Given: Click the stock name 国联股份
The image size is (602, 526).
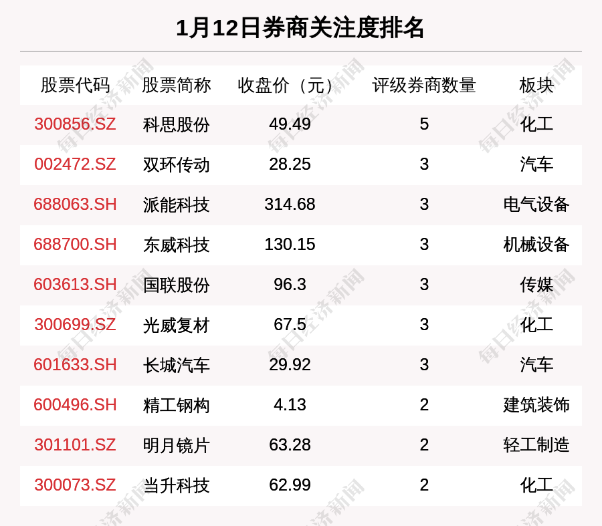Looking at the screenshot, I should (x=176, y=285).
